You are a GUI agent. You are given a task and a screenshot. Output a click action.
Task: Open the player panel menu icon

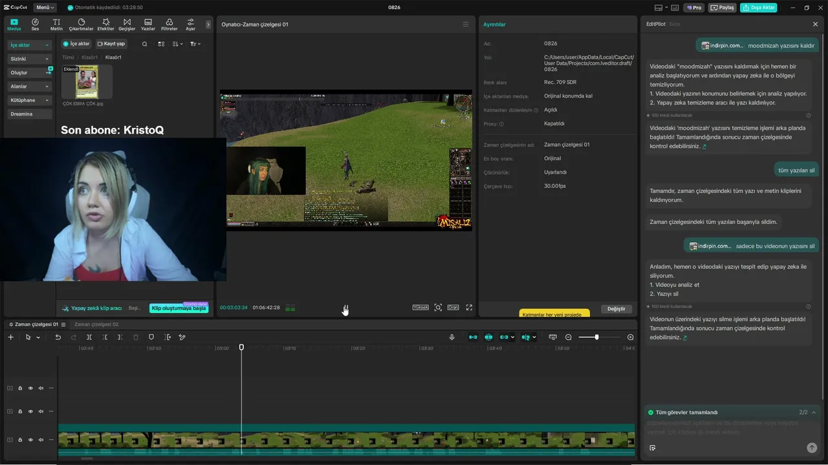[465, 25]
